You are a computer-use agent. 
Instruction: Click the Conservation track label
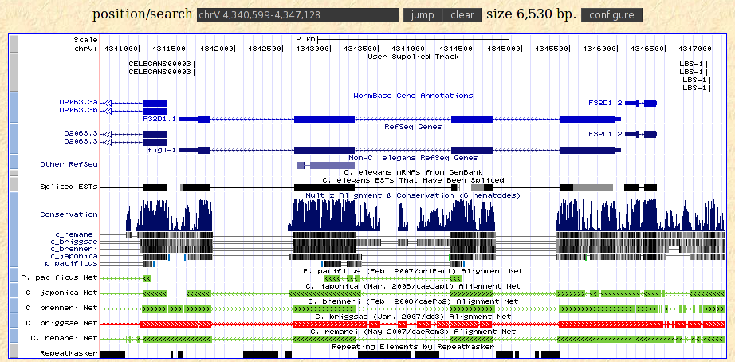tap(69, 214)
